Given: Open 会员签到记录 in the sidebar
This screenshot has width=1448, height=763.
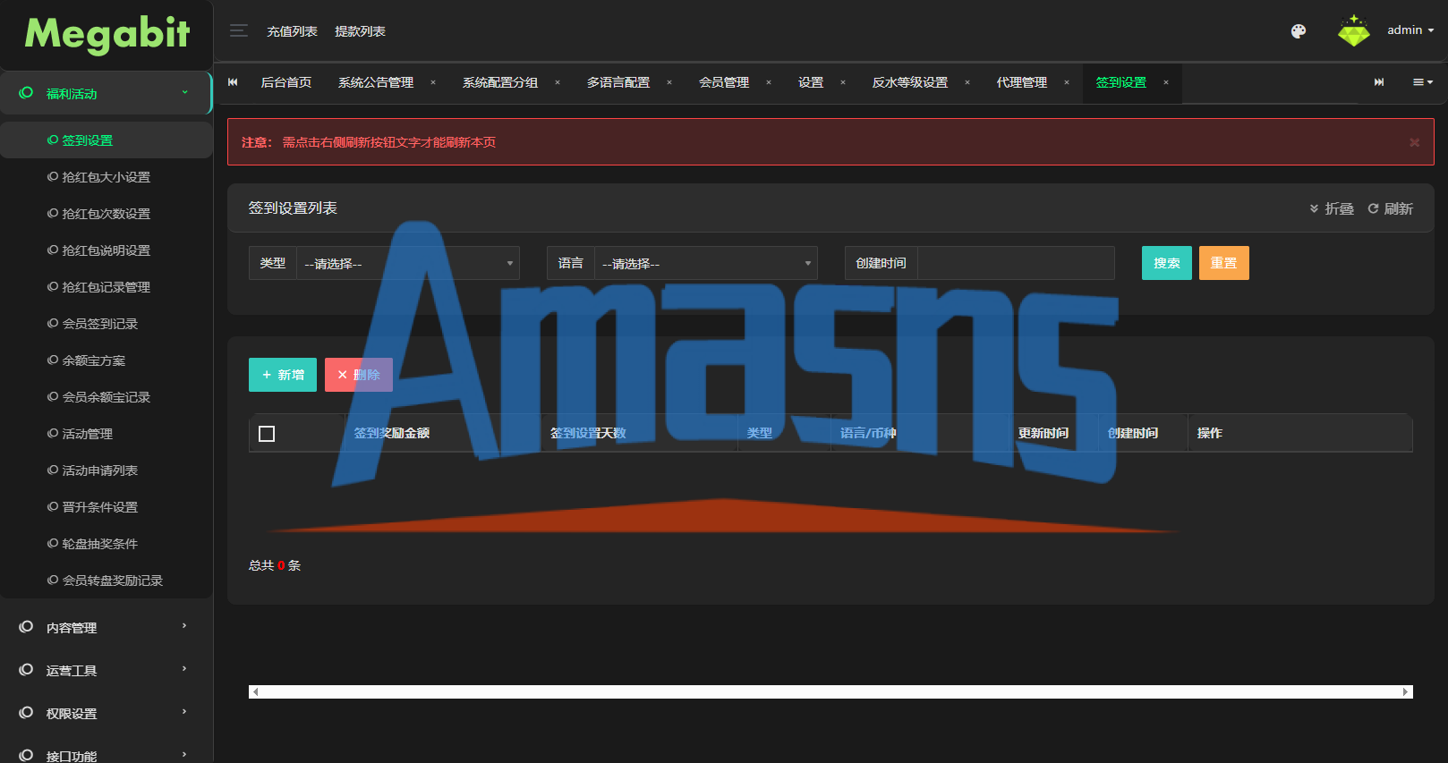Looking at the screenshot, I should coord(106,324).
